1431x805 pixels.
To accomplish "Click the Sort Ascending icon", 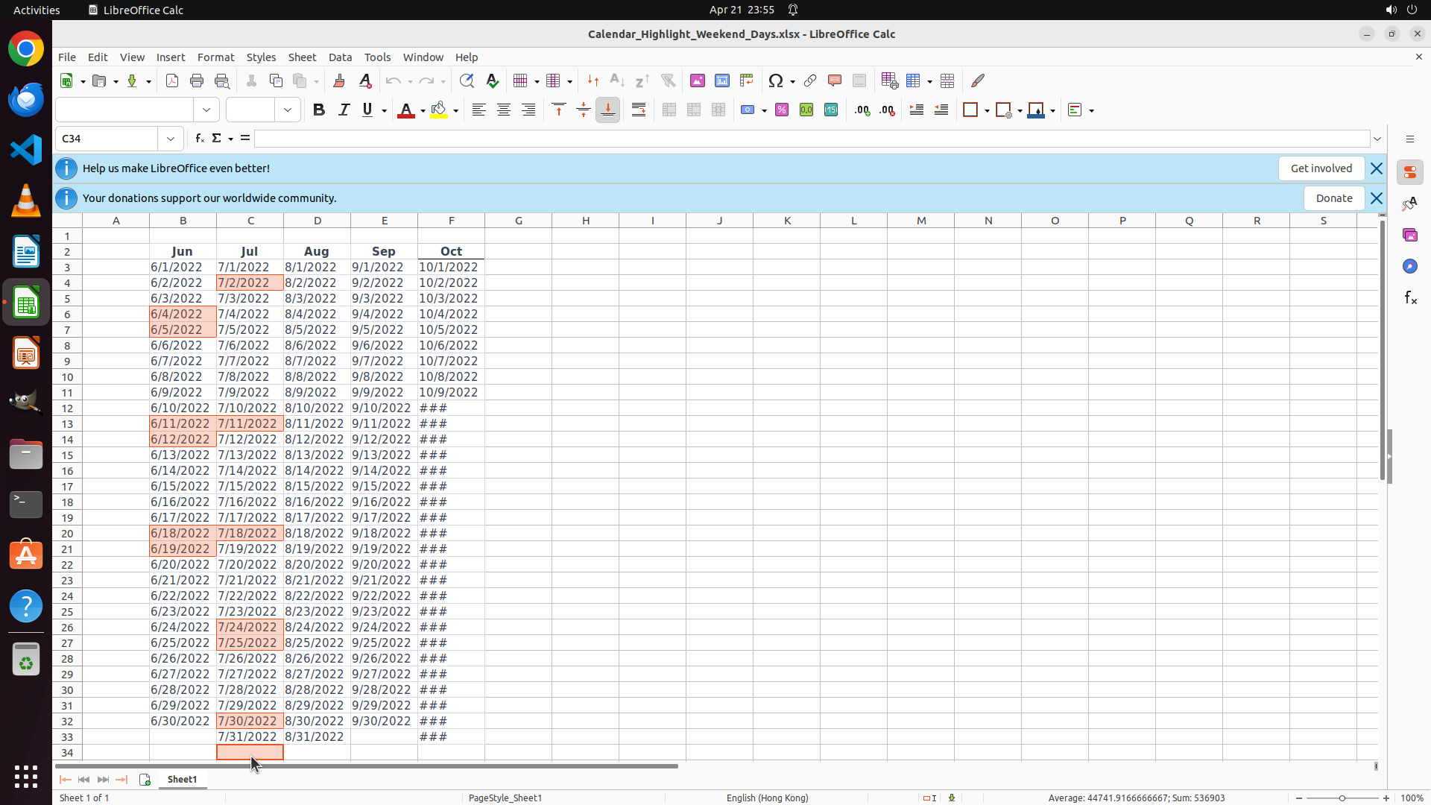I will (x=617, y=80).
